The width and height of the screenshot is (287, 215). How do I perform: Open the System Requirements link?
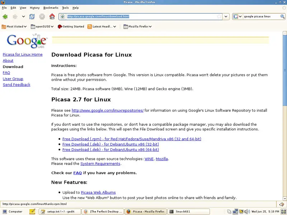pos(100,164)
